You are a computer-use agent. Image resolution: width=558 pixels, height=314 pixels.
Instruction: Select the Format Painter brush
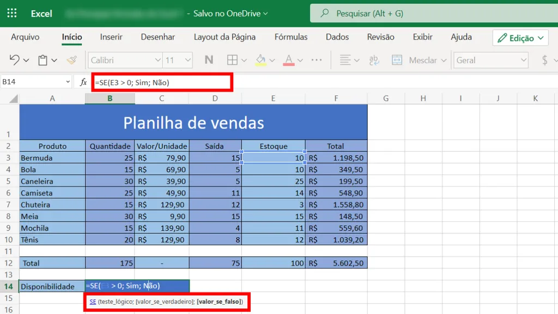click(x=71, y=60)
